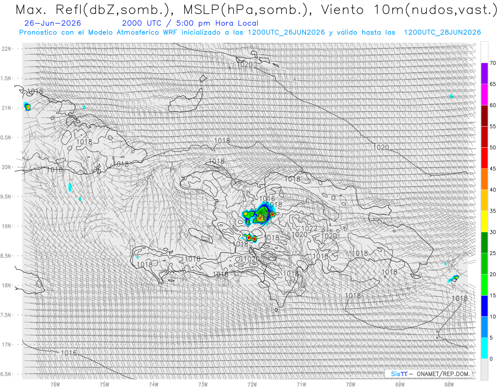This screenshot has height=390, width=504.
Task: Click the '17N' latitude label
Action: [6, 345]
